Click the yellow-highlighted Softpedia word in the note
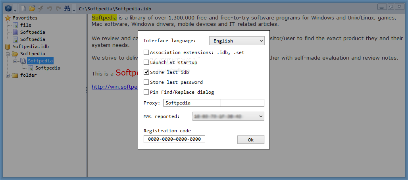Screen dimensions: 408x180 pos(104,18)
